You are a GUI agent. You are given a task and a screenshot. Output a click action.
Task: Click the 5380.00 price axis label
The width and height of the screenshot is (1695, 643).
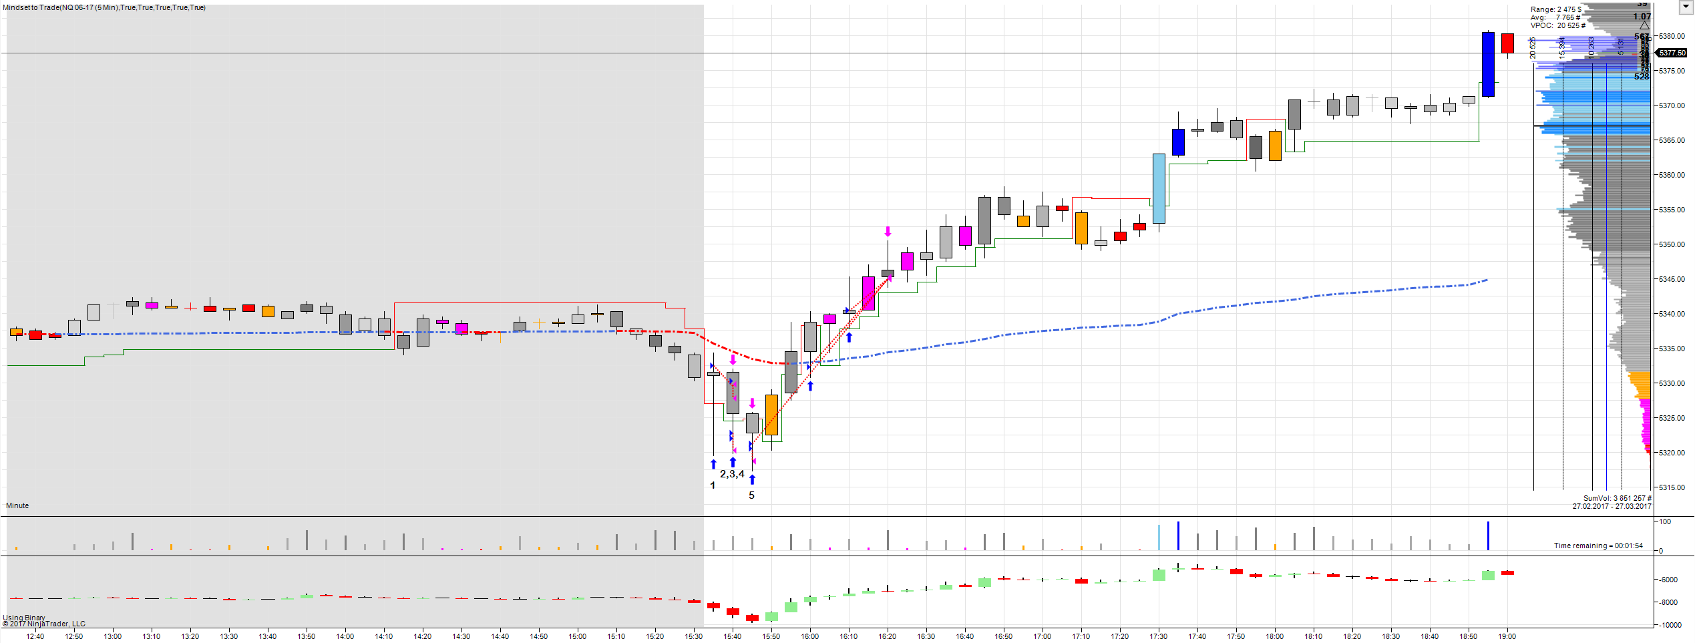[x=1672, y=36]
